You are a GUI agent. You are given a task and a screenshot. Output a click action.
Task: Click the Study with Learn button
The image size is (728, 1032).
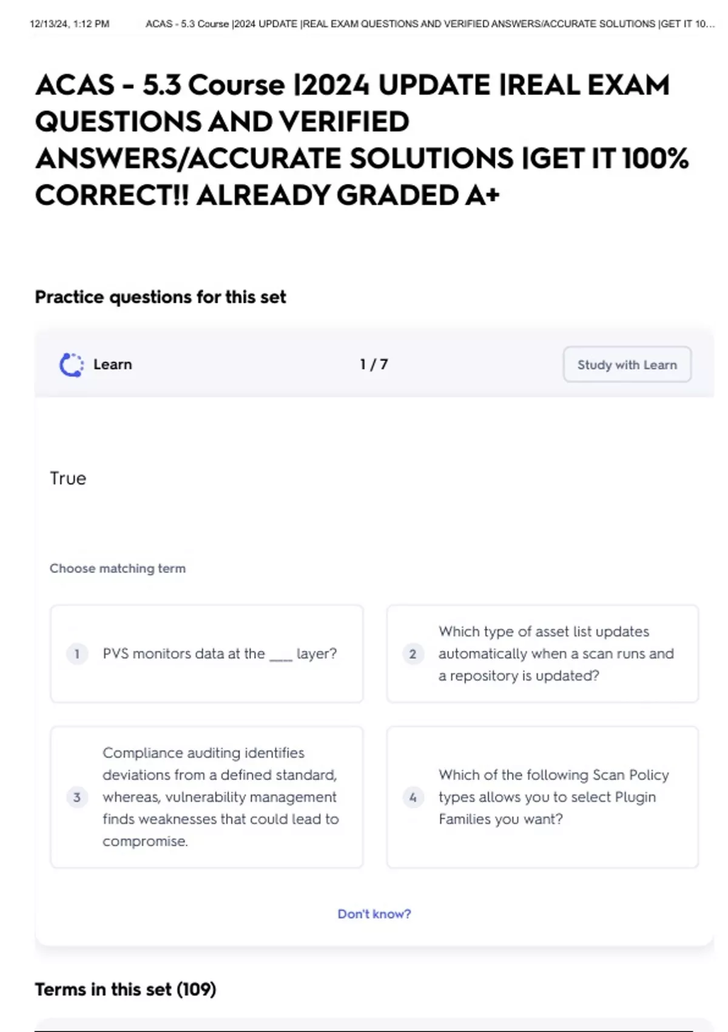click(627, 364)
